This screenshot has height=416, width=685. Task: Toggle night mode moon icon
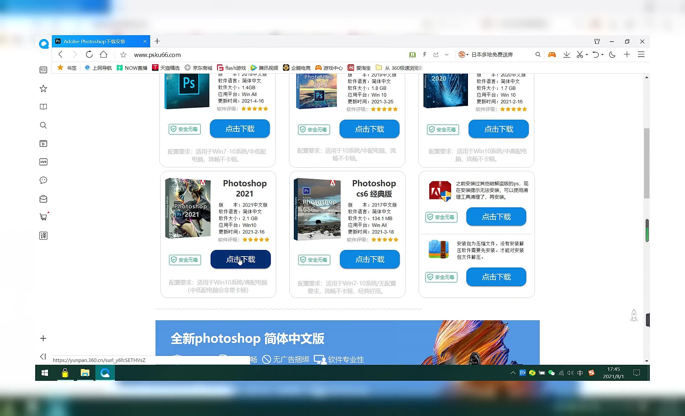[x=612, y=55]
